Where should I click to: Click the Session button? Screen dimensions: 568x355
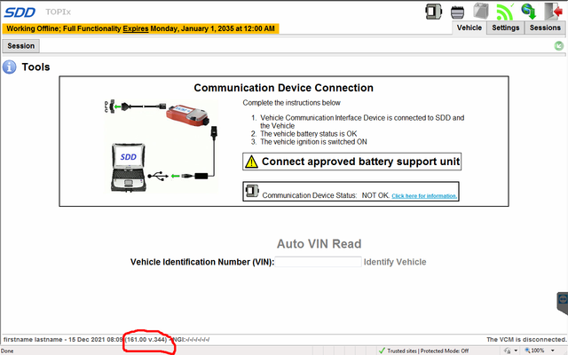(x=21, y=46)
